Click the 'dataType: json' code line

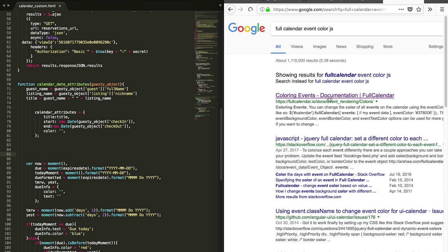(49, 33)
